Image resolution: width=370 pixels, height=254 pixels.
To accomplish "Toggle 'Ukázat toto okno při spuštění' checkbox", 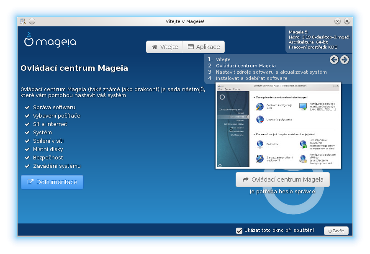I will [x=239, y=231].
